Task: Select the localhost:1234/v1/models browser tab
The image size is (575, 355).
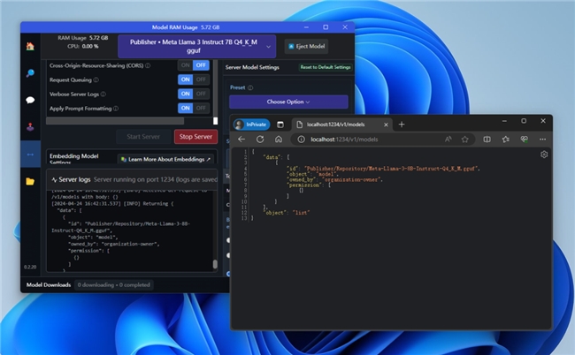Action: (341, 125)
